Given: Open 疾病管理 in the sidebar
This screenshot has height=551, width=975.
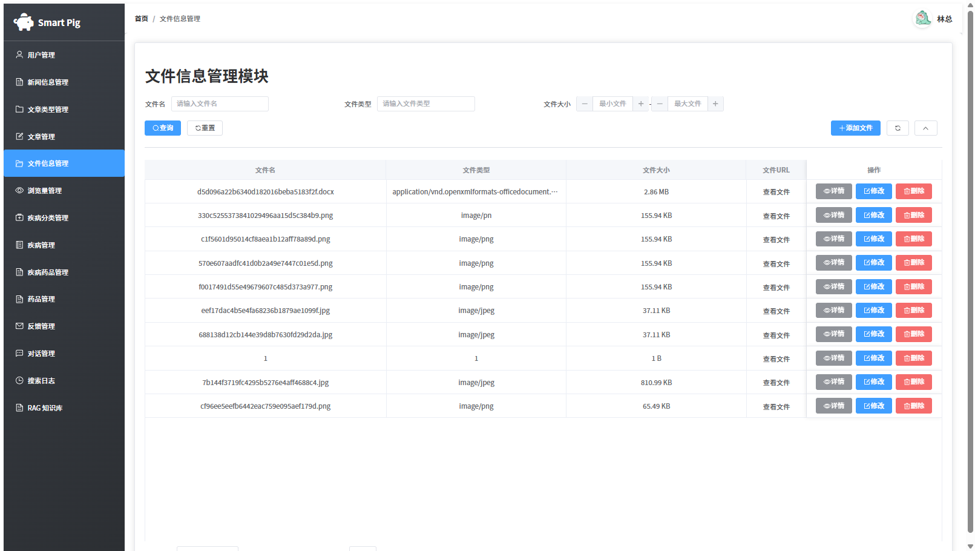Looking at the screenshot, I should tap(64, 245).
